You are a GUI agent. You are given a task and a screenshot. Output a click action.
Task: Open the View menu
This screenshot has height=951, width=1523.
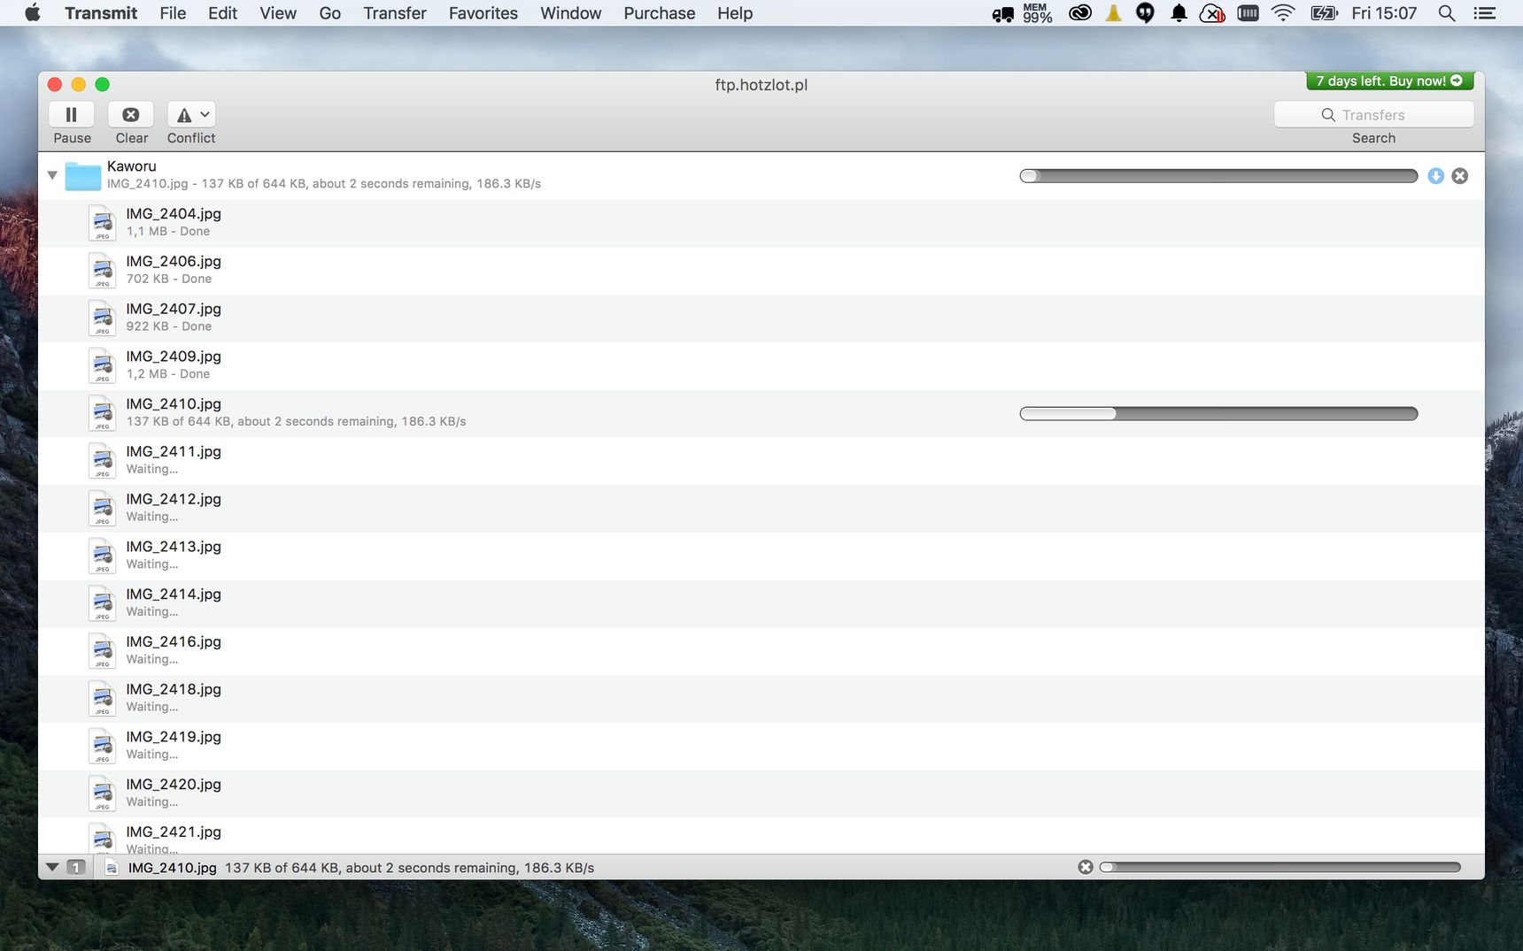278,13
